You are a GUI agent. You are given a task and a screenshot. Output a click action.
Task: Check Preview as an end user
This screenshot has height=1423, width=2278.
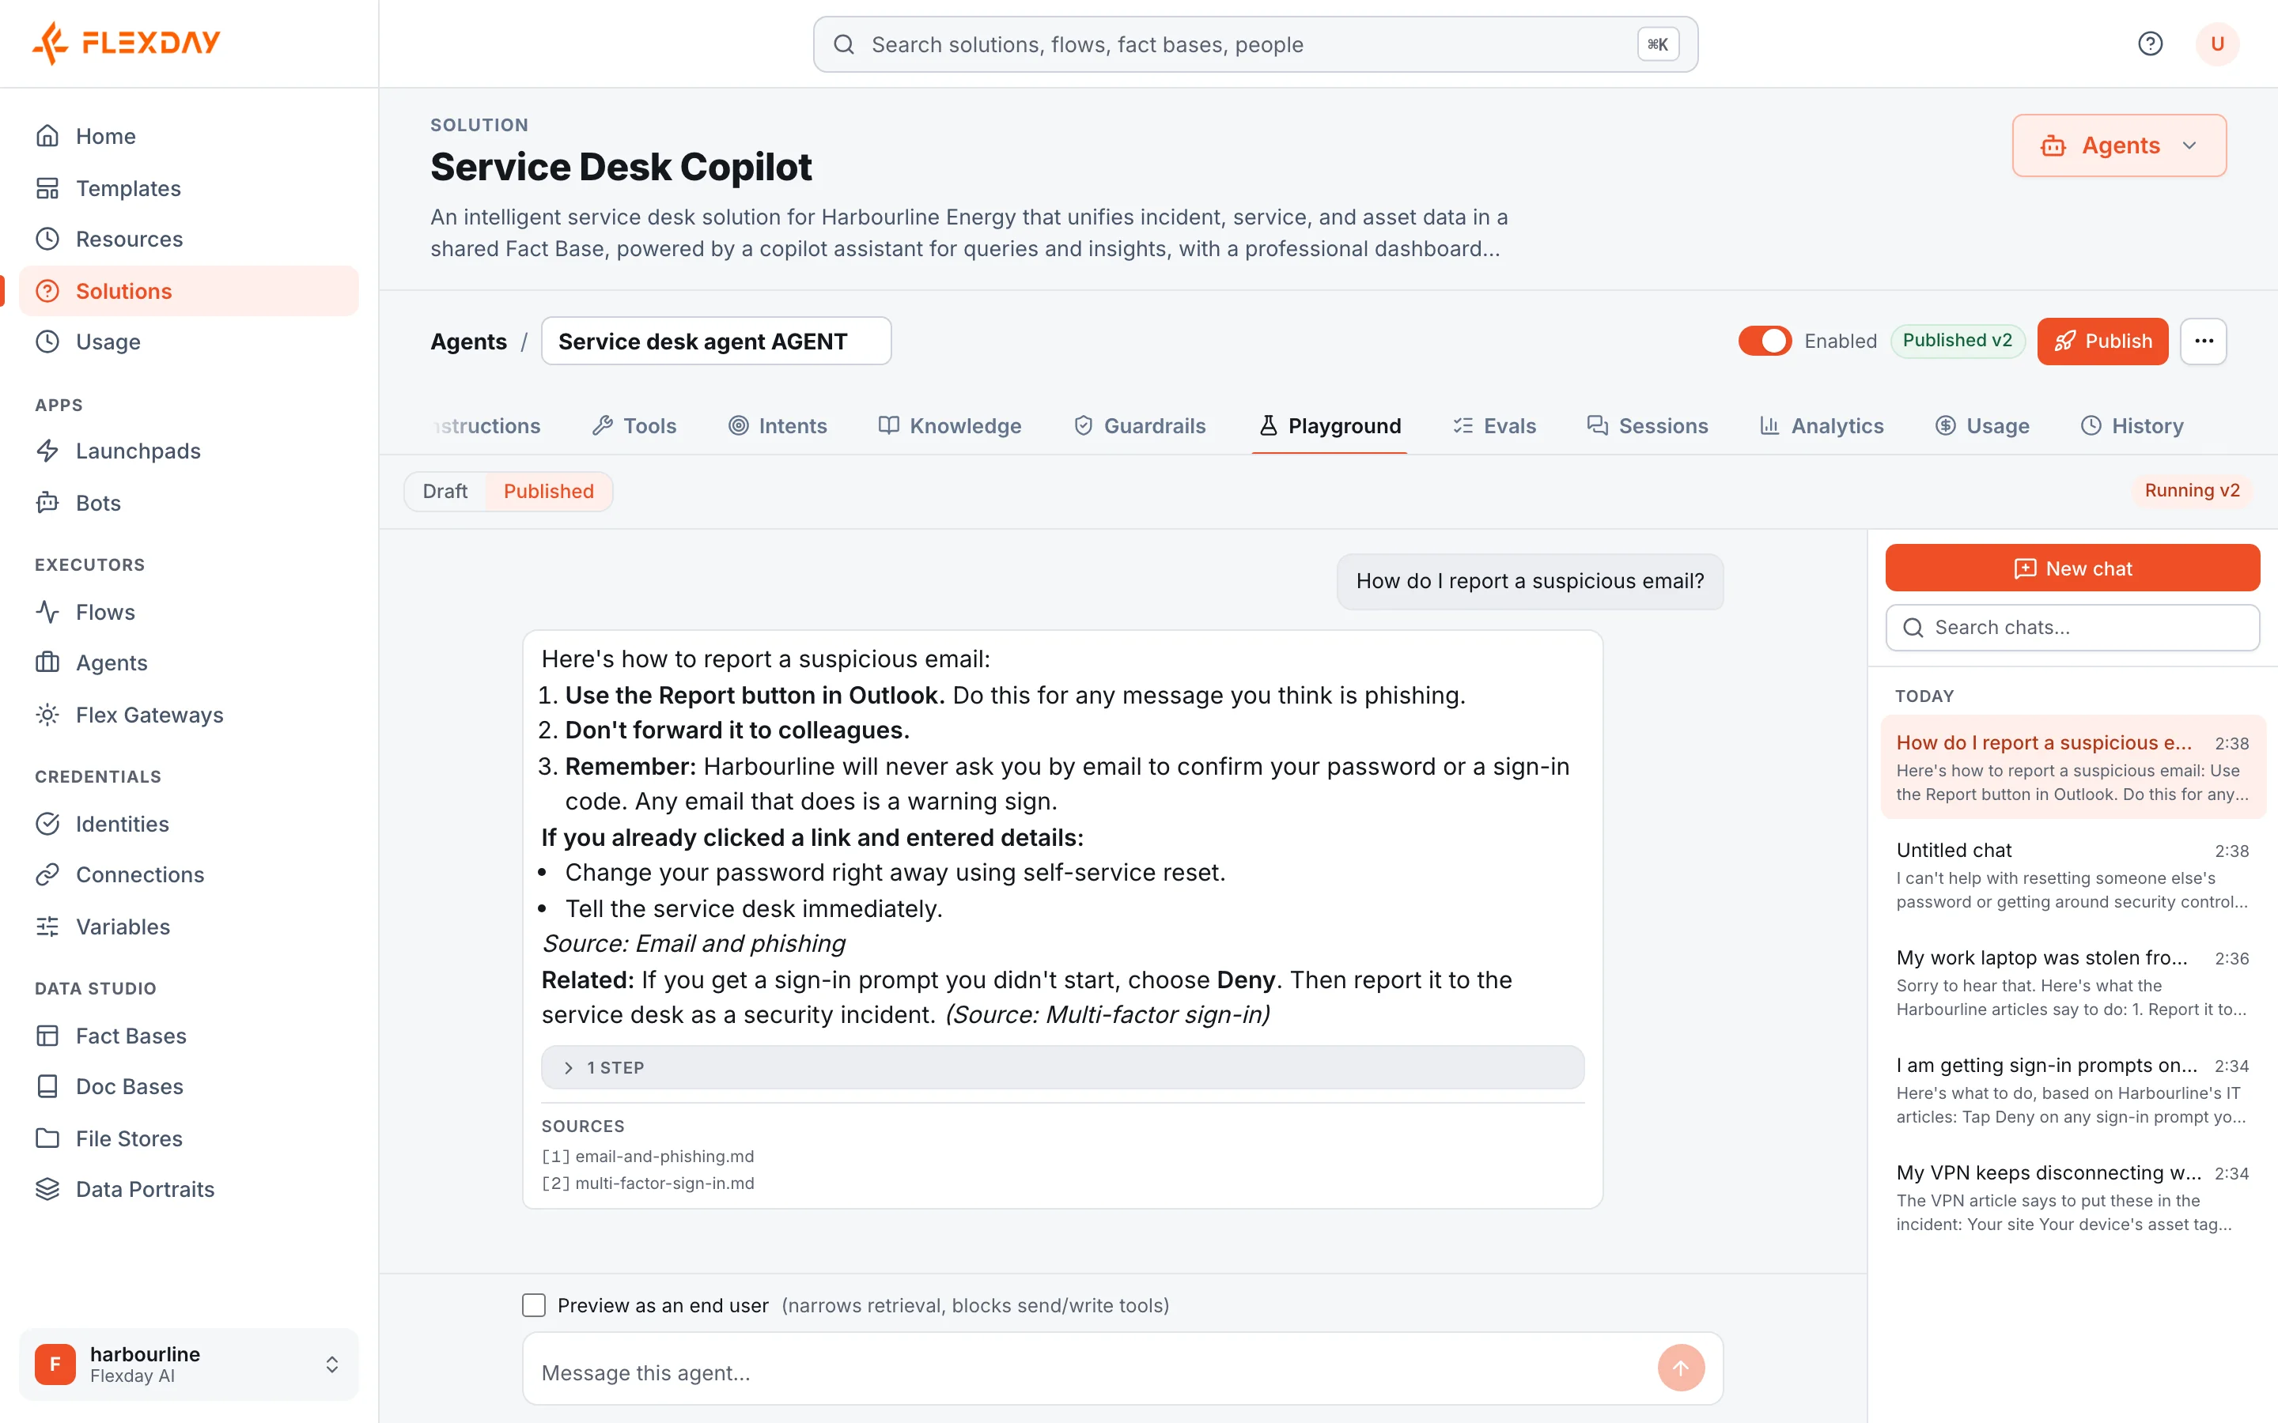pyautogui.click(x=534, y=1305)
